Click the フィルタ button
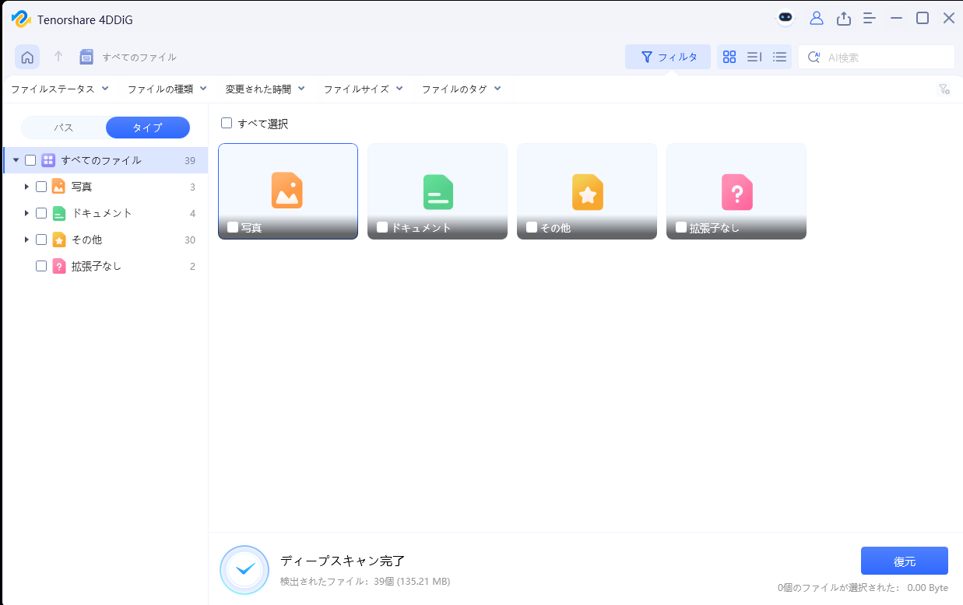This screenshot has width=963, height=605. [x=668, y=57]
